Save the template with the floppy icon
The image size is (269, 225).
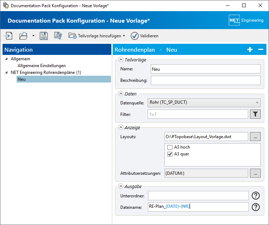tap(44, 36)
